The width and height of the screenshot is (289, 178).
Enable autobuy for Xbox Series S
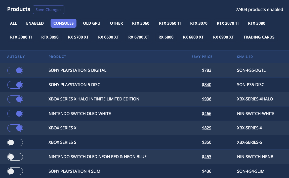[15, 143]
